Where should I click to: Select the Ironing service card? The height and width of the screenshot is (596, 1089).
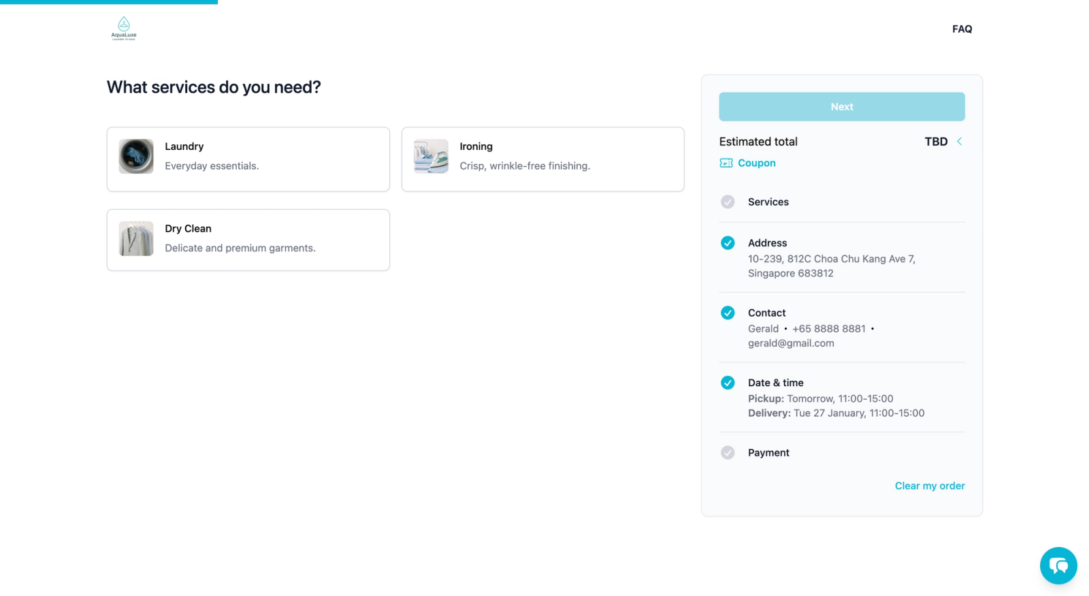point(543,159)
